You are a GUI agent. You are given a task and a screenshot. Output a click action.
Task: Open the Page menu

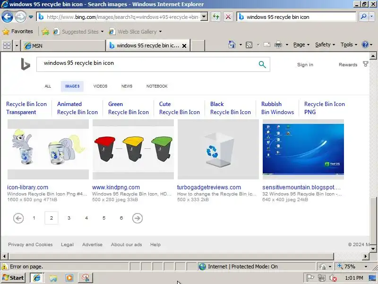[301, 44]
